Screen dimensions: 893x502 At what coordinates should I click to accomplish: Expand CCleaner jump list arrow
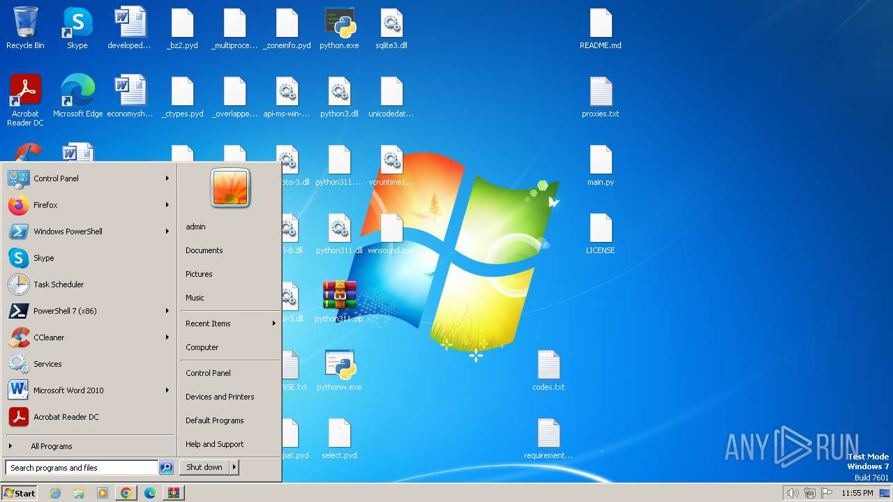(x=167, y=337)
